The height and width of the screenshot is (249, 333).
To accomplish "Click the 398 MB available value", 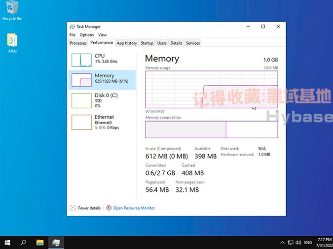I will [x=206, y=156].
